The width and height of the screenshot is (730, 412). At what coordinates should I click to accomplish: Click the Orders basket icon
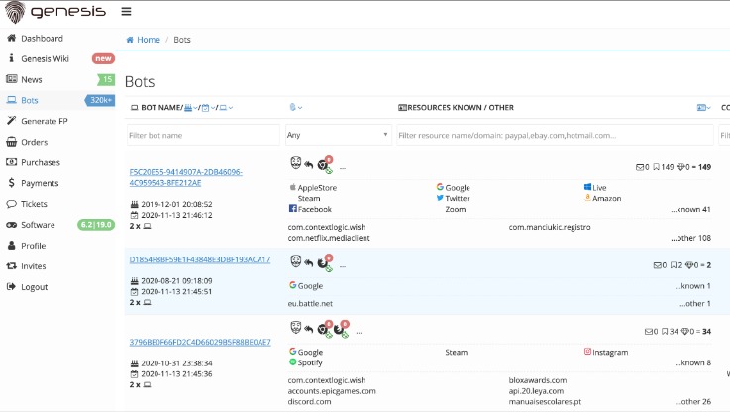click(x=11, y=142)
